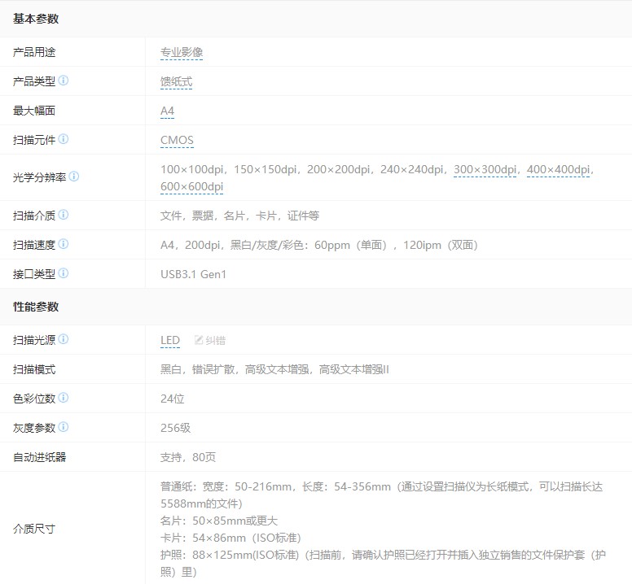Click the 60ppm scan speed value
This screenshot has width=632, height=584.
(318, 245)
